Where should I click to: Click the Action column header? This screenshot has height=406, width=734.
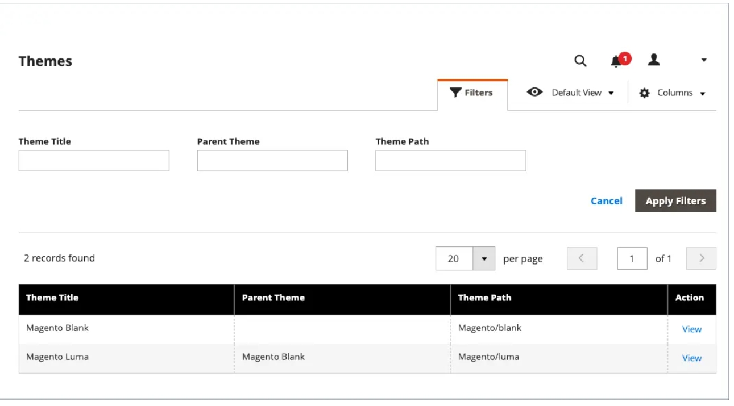[x=692, y=299]
